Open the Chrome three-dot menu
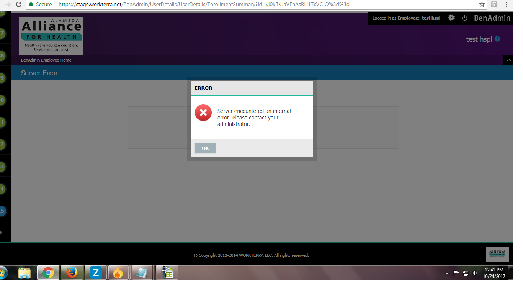The width and height of the screenshot is (523, 294). click(507, 4)
